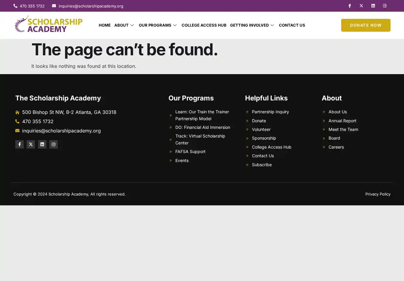Open the footer X social icon
Image resolution: width=404 pixels, height=281 pixels.
click(31, 144)
